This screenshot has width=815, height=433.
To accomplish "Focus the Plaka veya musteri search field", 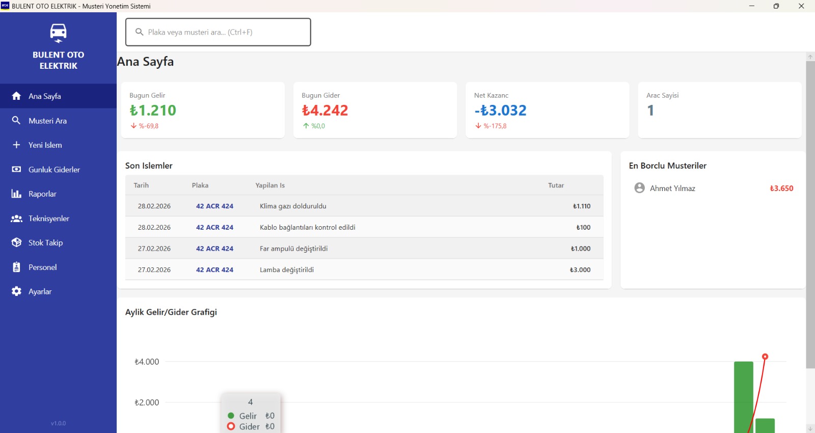I will (224, 32).
